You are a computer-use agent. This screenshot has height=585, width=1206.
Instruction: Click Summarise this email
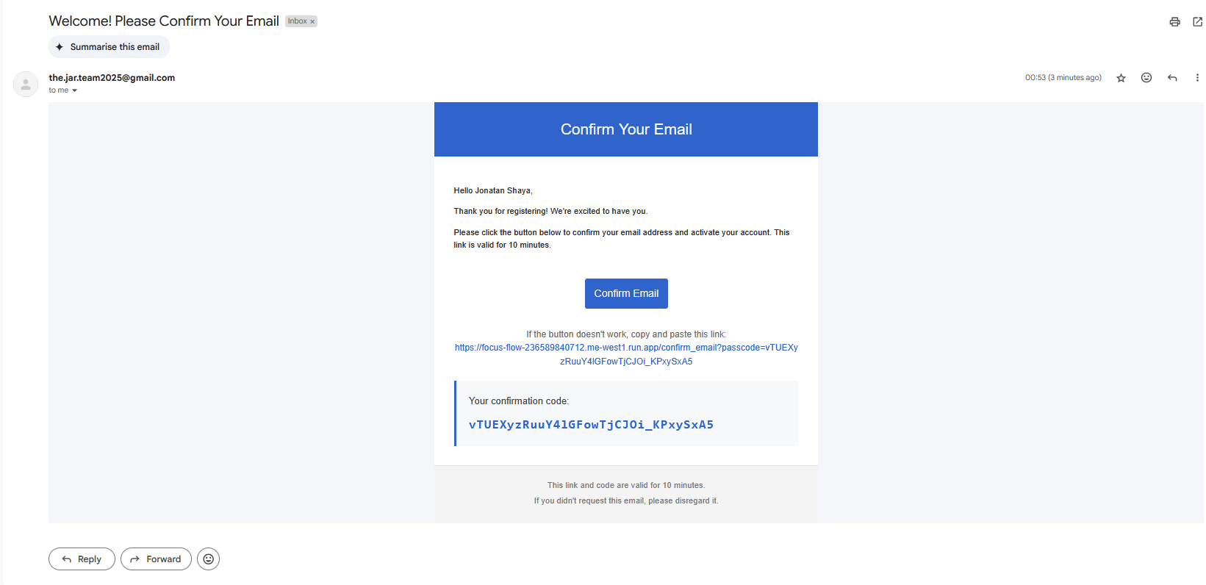point(109,47)
